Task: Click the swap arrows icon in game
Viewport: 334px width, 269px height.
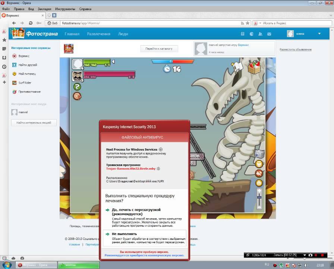Action: 259,173
